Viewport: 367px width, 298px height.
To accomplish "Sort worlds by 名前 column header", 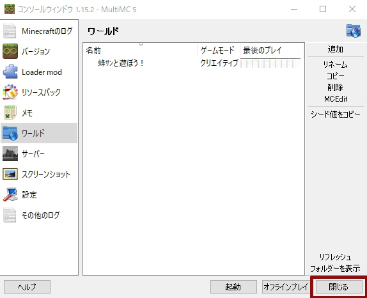I will click(141, 50).
